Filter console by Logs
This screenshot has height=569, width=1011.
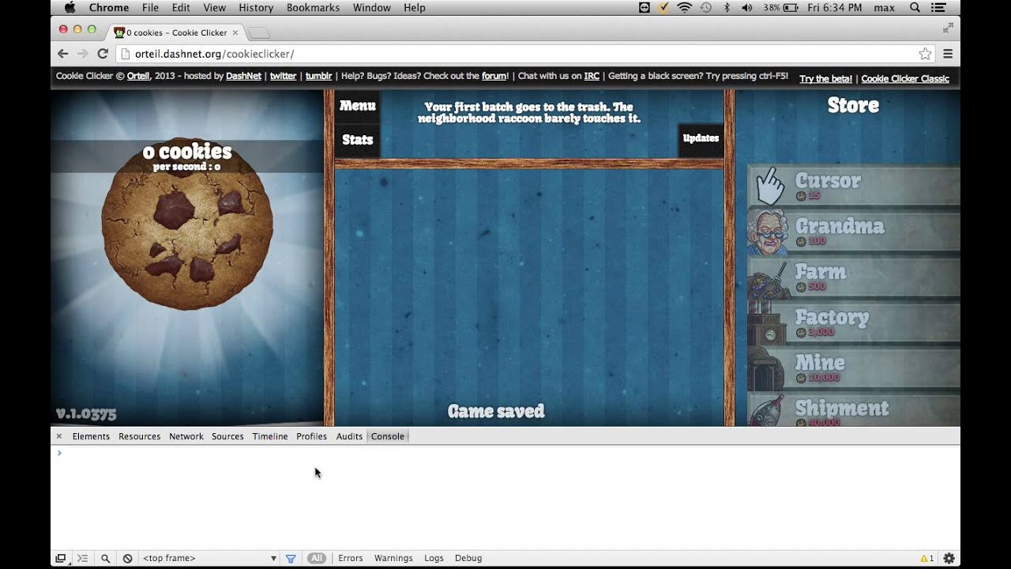point(434,558)
